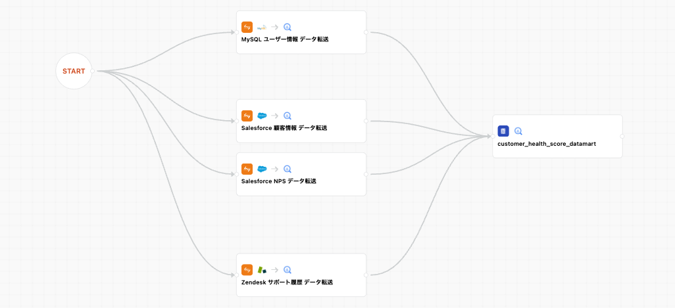Click BigQuery icon in customer_health_score_datamart node
This screenshot has width=675, height=308.
pos(518,131)
